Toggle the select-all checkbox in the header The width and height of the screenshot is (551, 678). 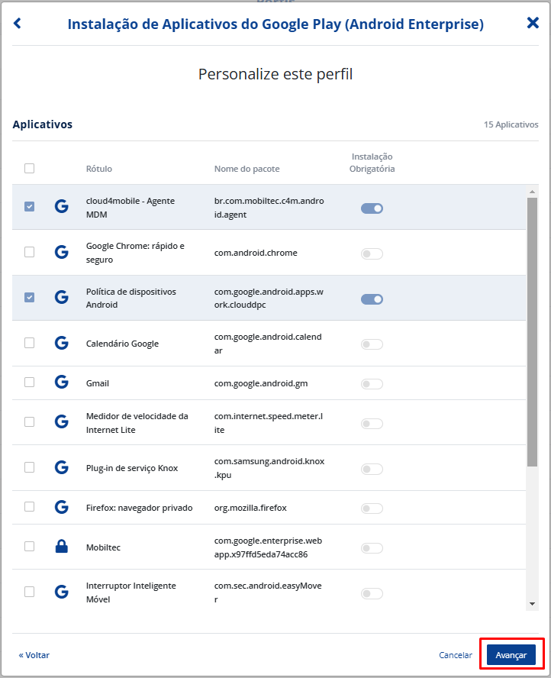[x=30, y=168]
